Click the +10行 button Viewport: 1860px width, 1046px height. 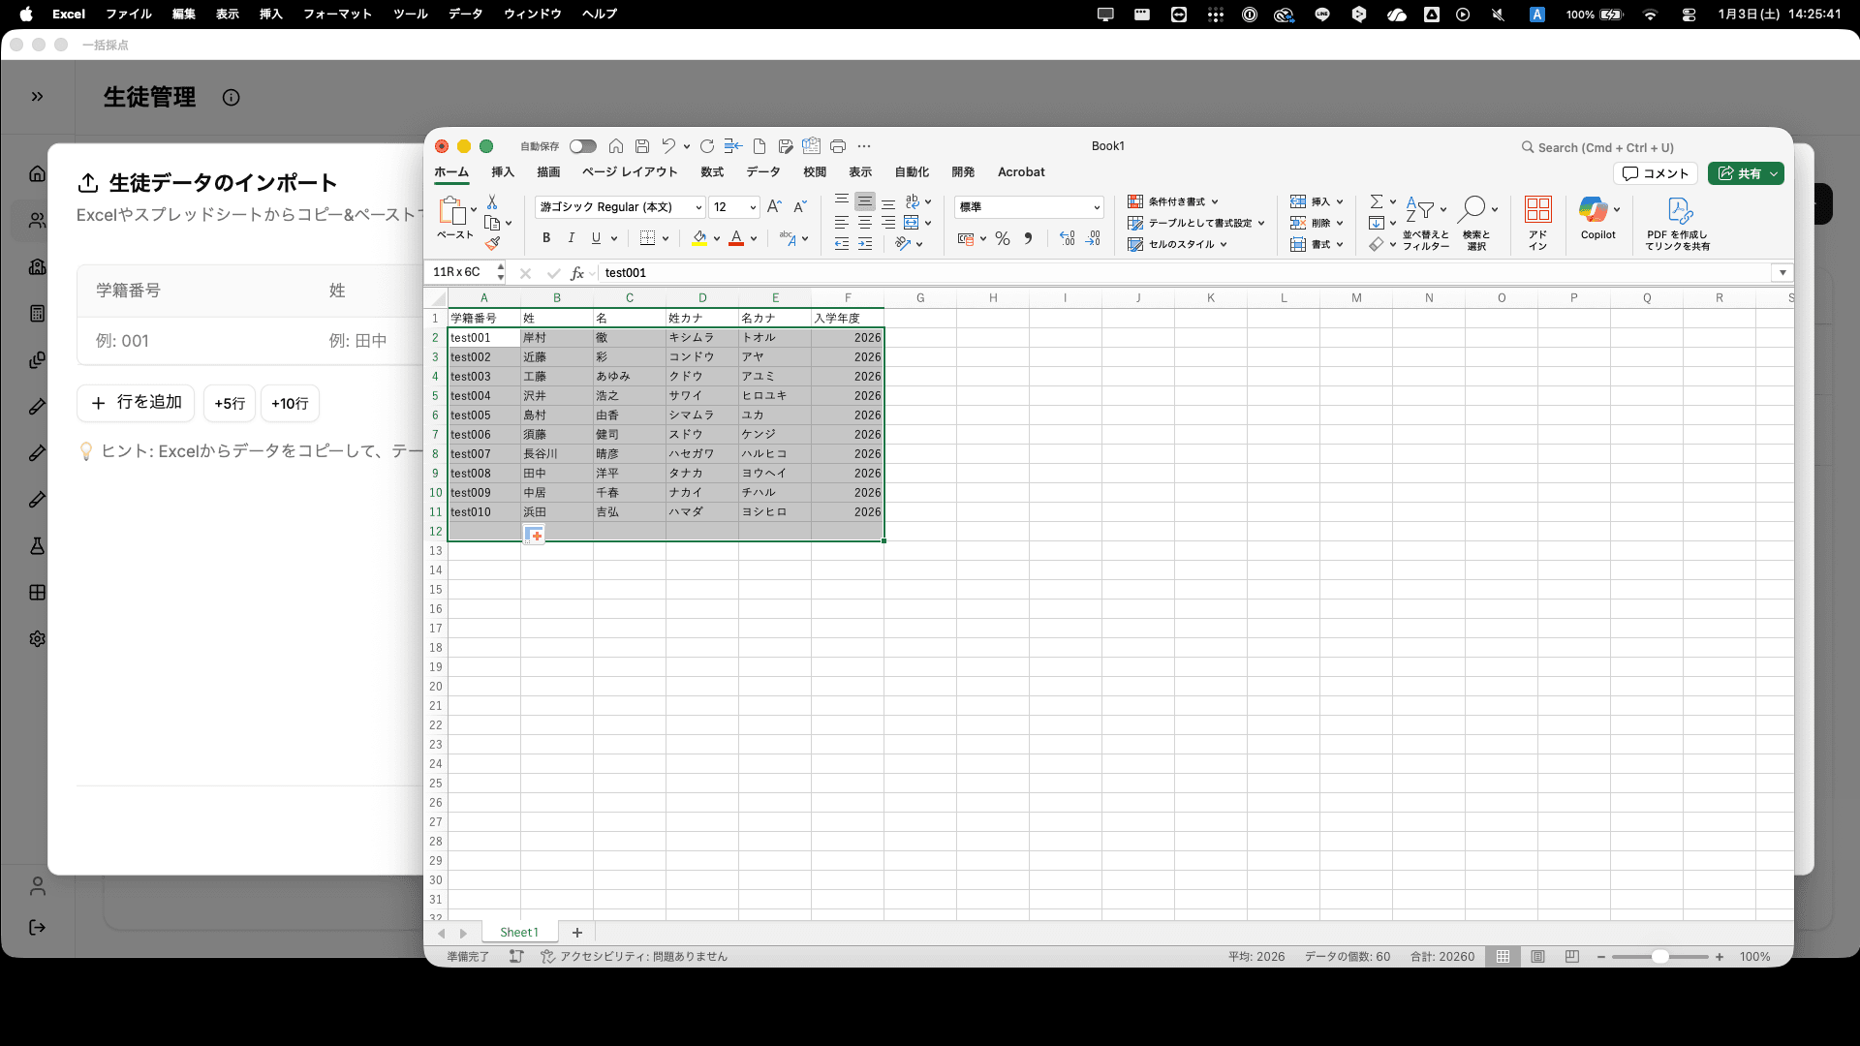click(x=290, y=404)
